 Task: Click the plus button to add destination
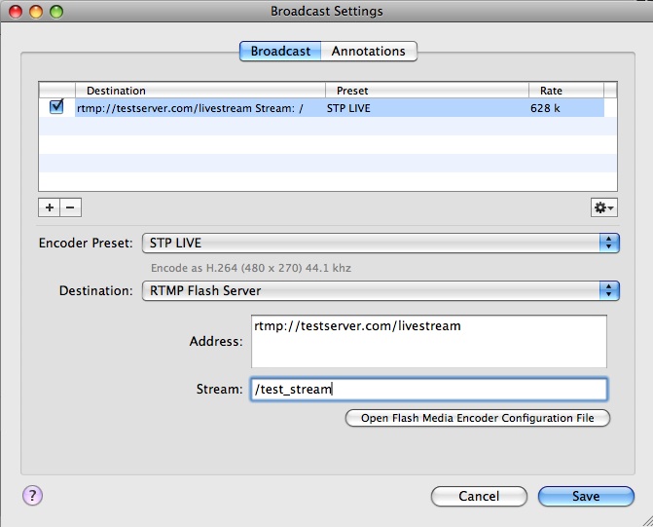[50, 207]
